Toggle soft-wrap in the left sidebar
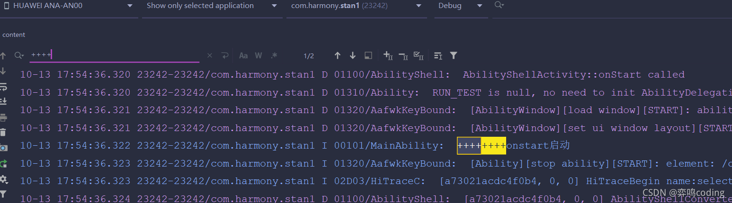 point(3,87)
